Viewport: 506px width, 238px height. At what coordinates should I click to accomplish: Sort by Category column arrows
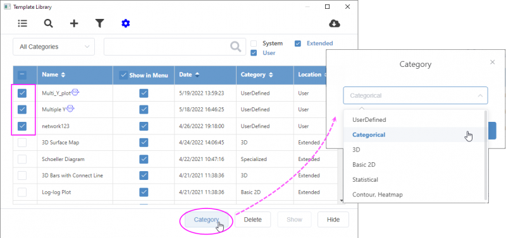tap(271, 74)
